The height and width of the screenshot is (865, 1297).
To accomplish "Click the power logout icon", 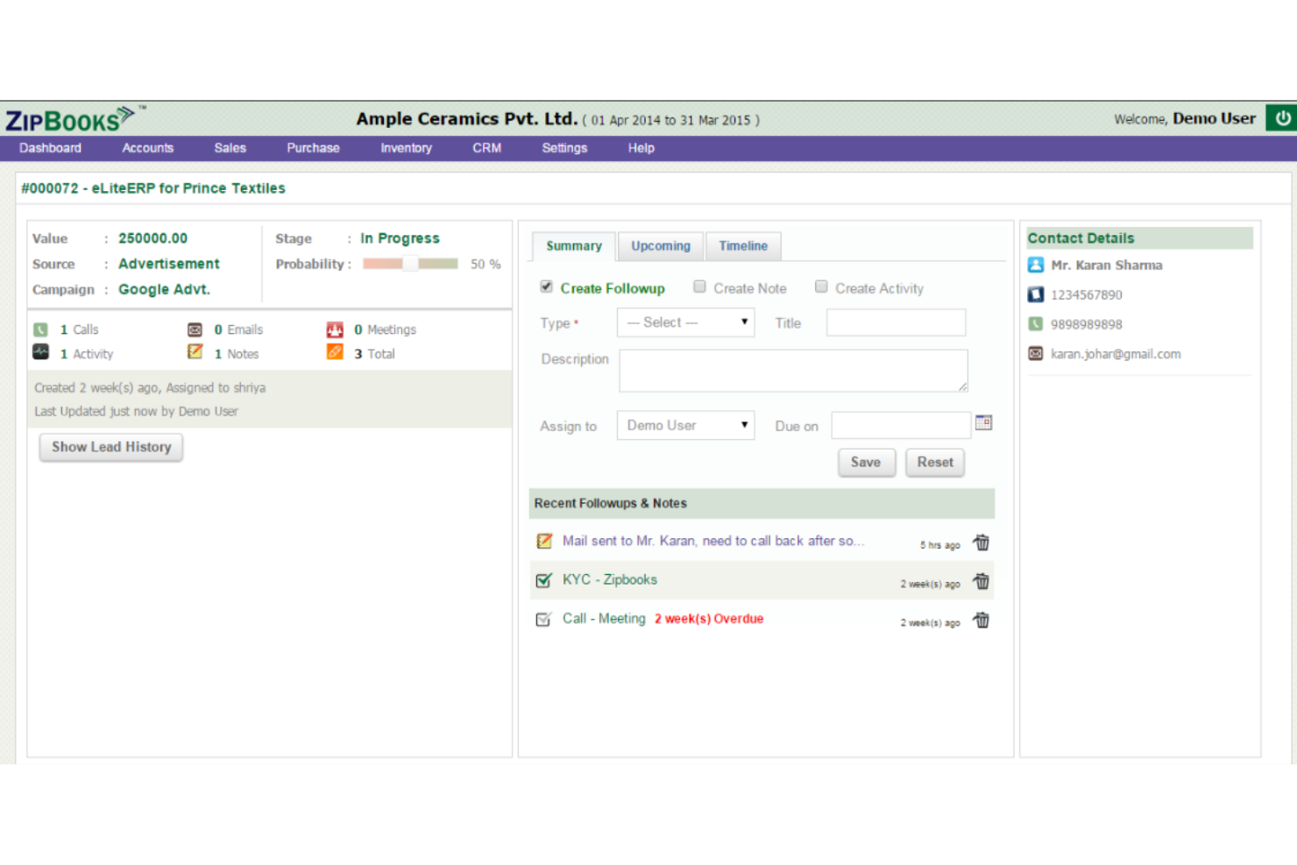I will [x=1281, y=118].
